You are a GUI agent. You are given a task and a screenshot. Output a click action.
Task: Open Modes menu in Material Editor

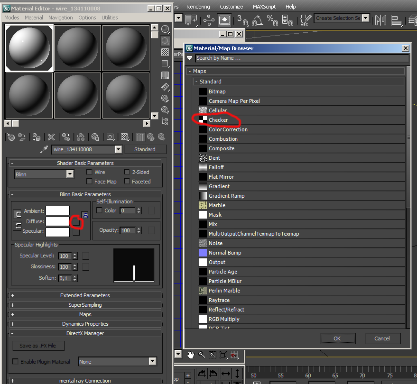pyautogui.click(x=12, y=18)
